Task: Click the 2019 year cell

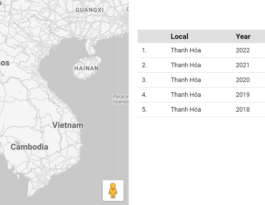Action: 243,95
